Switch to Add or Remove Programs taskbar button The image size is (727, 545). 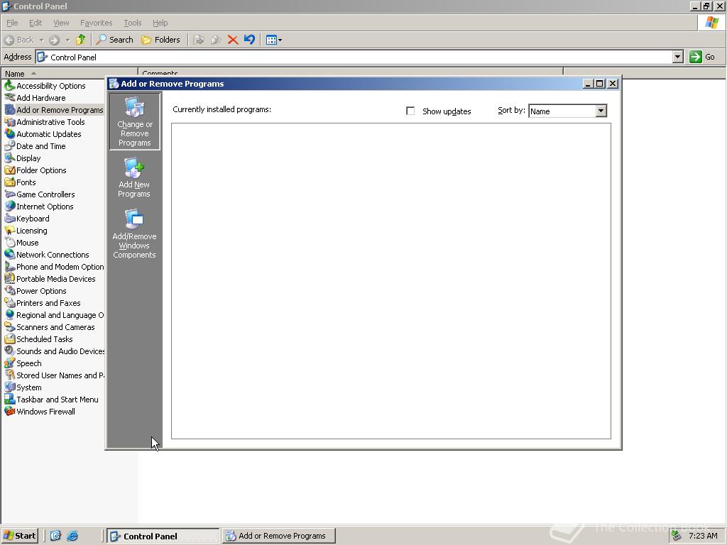click(278, 536)
